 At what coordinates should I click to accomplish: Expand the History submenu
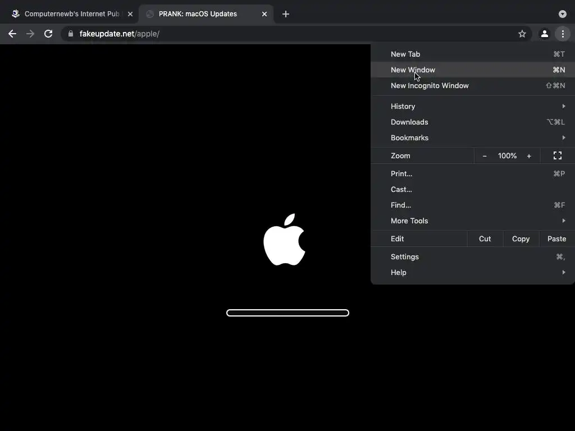pos(473,106)
